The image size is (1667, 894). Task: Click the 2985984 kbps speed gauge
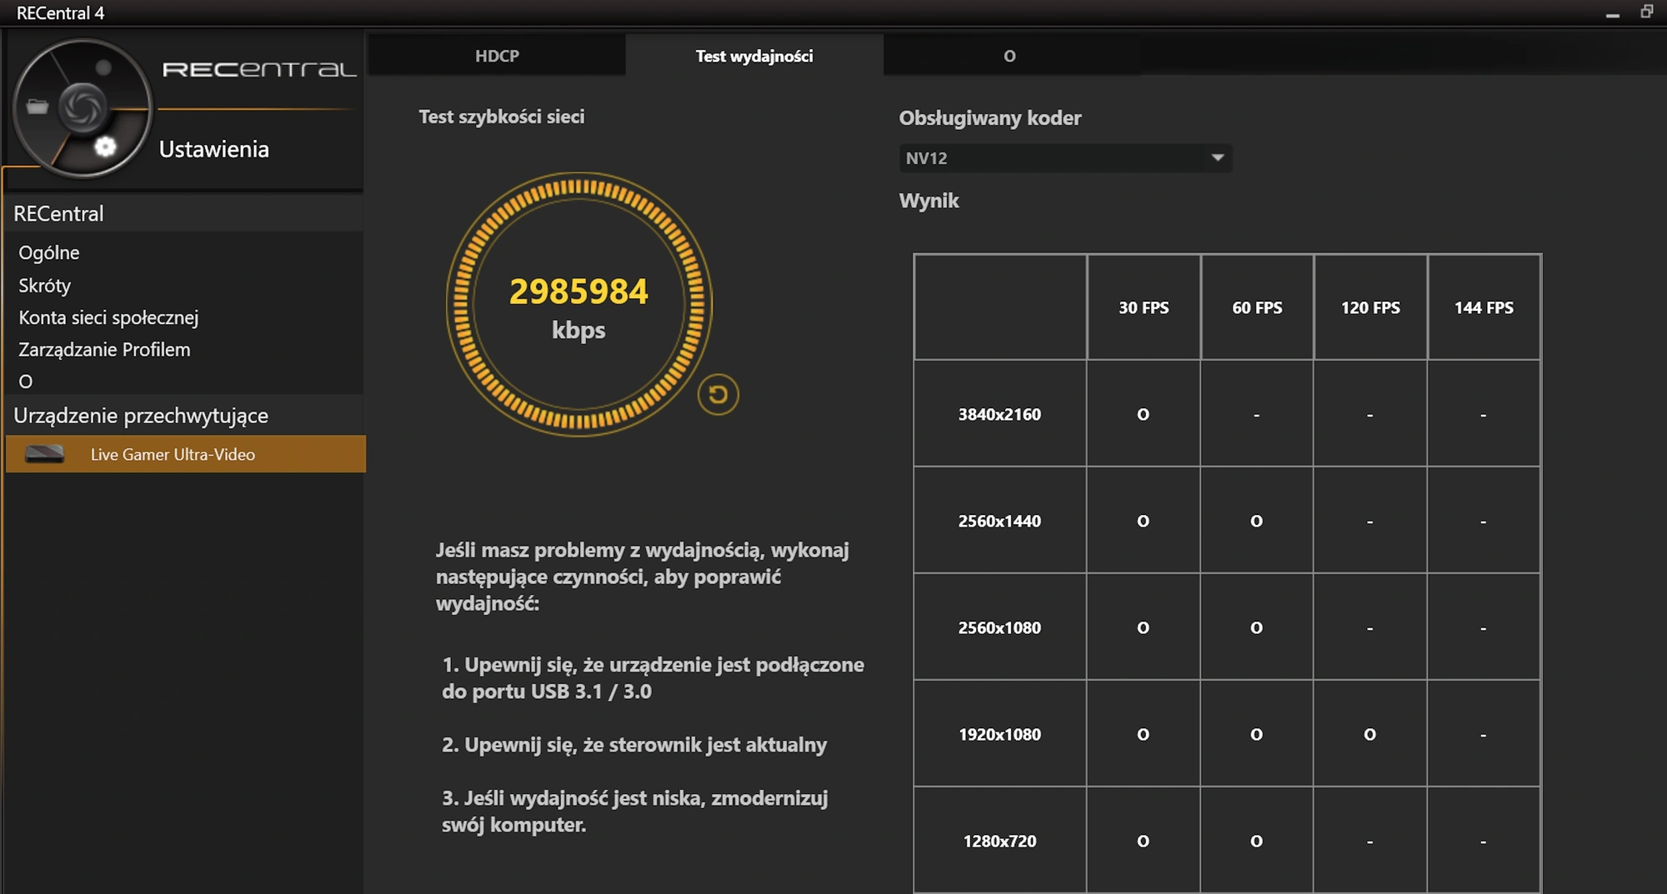579,304
